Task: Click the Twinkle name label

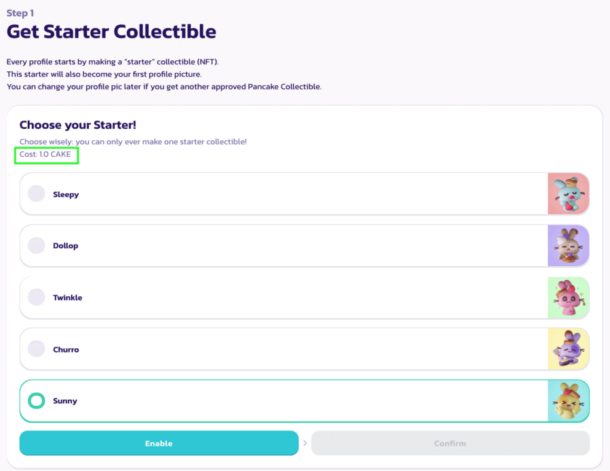Action: click(68, 298)
